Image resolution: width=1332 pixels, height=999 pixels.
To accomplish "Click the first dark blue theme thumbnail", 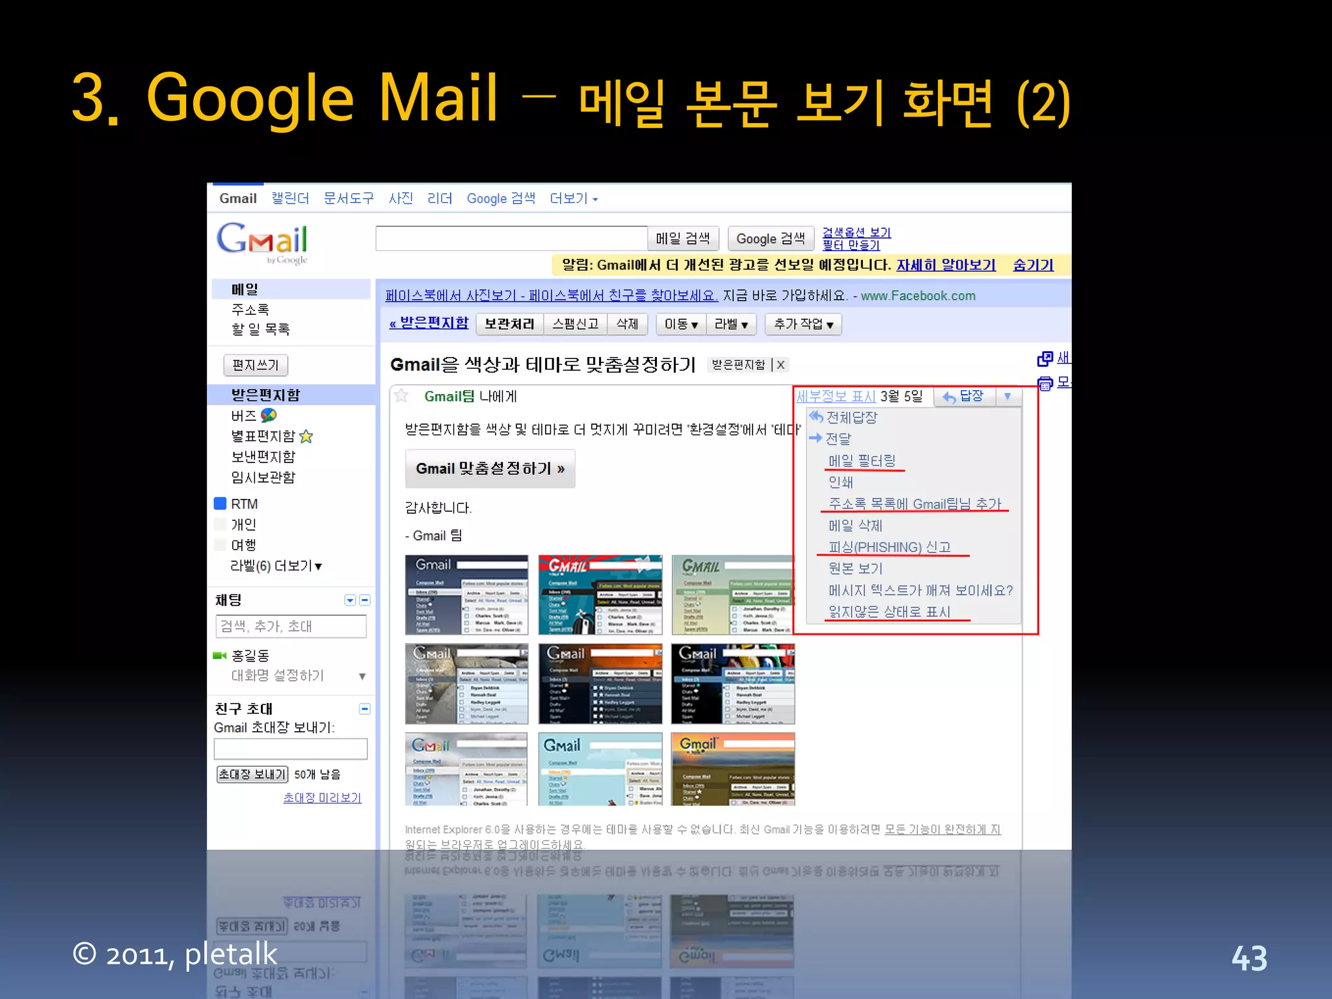I will click(466, 594).
